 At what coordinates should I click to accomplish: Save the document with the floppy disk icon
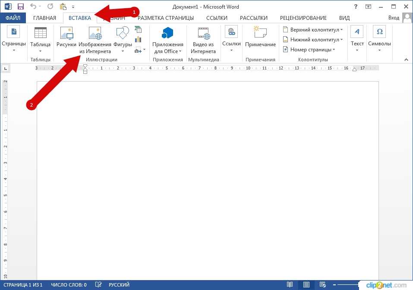(21, 6)
